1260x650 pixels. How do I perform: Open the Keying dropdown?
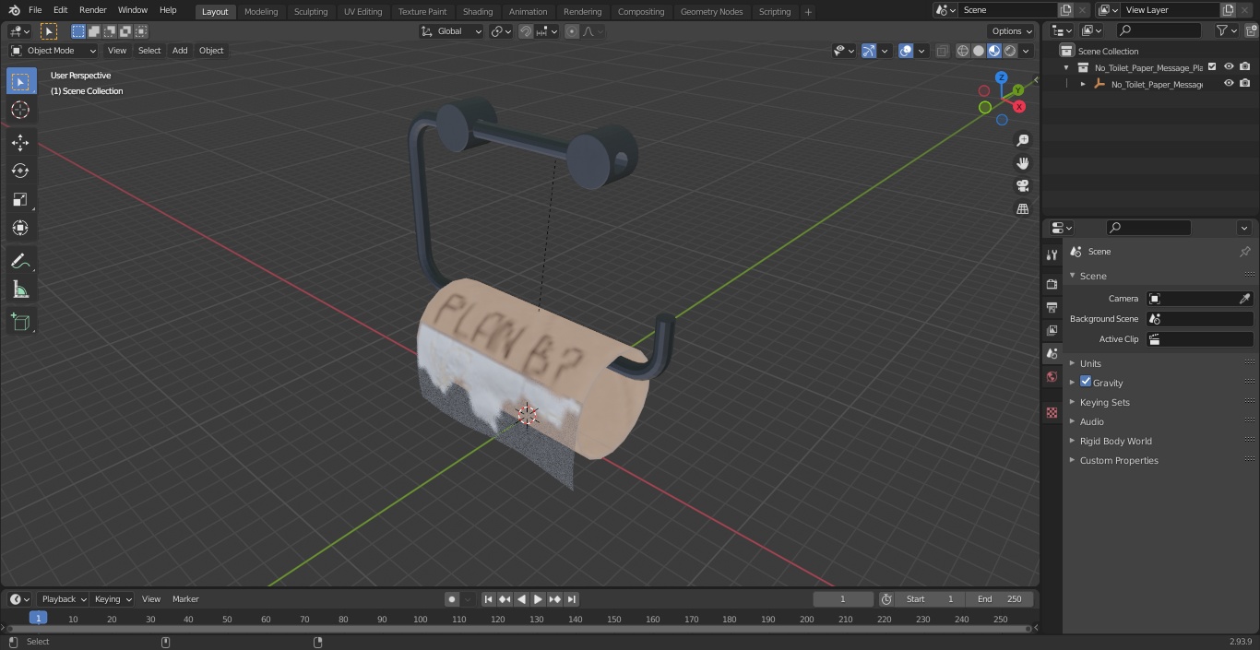(x=113, y=599)
